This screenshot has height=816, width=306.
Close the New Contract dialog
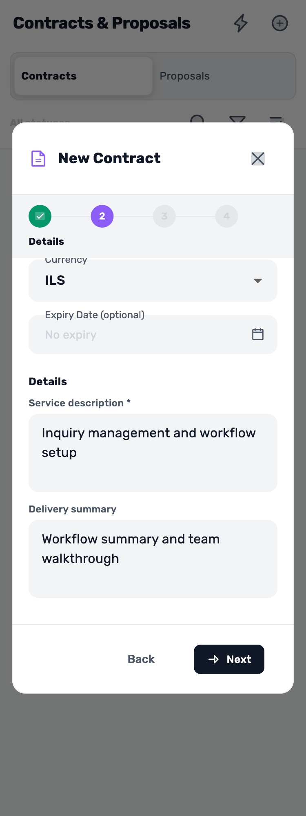(x=258, y=158)
